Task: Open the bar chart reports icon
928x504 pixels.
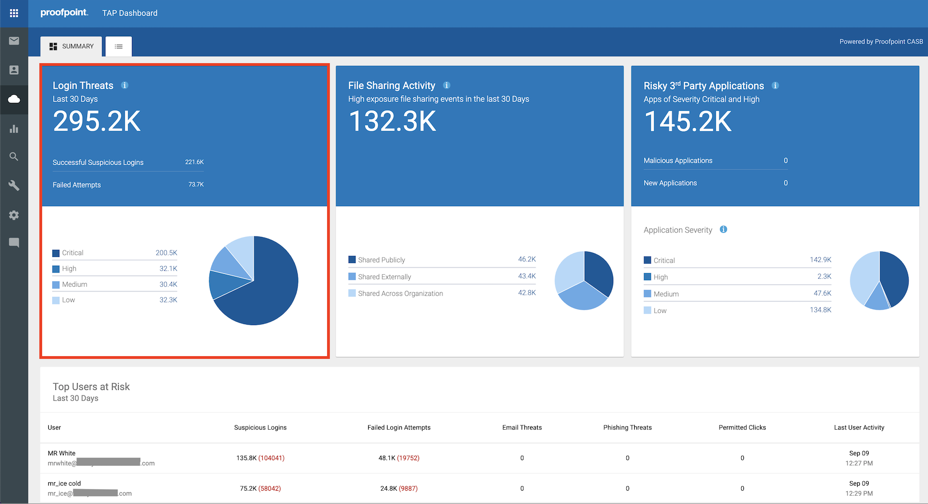Action: pyautogui.click(x=14, y=128)
